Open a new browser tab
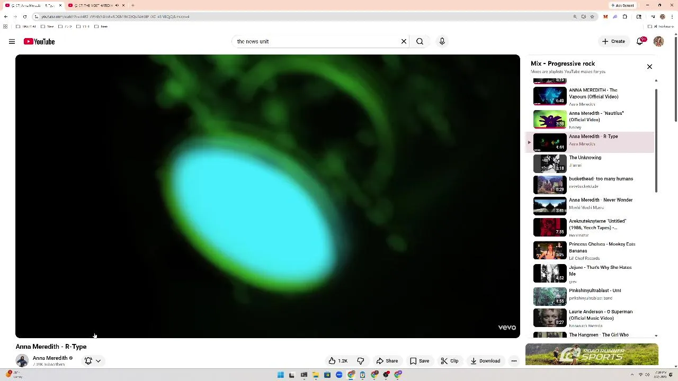 click(133, 5)
